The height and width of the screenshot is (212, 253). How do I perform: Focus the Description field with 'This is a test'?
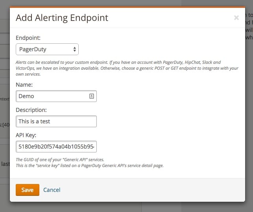56,121
